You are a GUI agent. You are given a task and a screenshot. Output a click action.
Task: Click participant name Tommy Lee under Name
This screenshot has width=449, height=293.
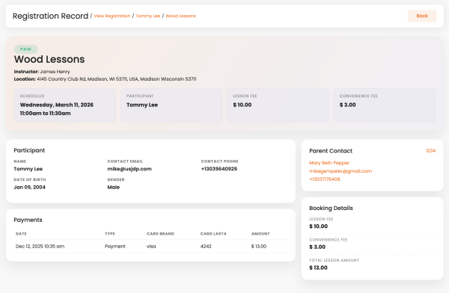[28, 169]
